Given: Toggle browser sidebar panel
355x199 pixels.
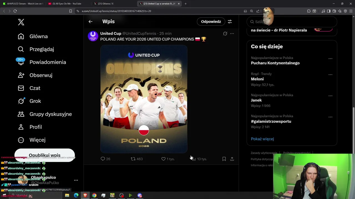Looking at the screenshot, I should coord(329,11).
